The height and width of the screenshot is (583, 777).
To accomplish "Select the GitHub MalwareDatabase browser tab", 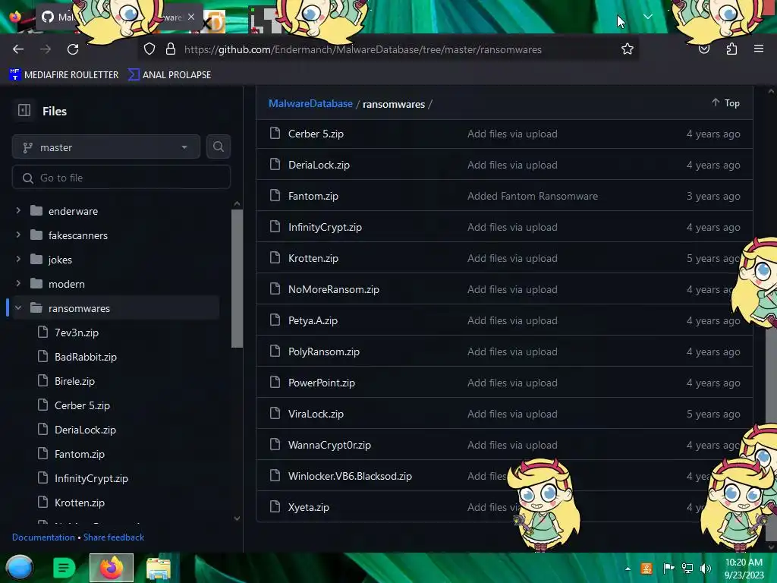I will coord(119,17).
